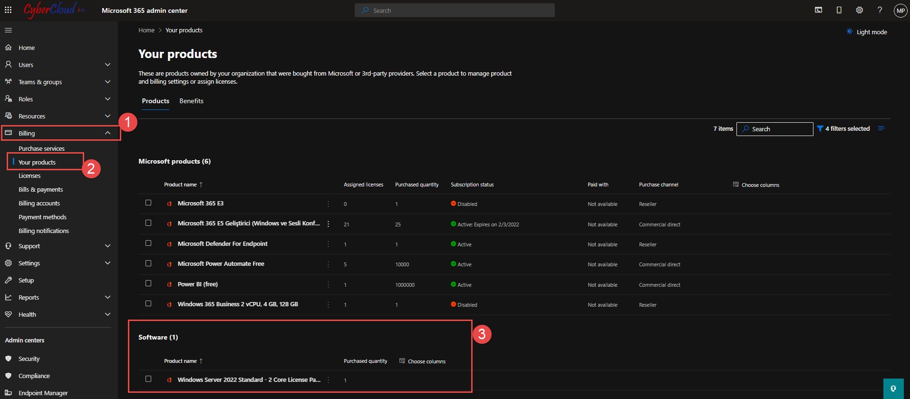Select Microsoft 365 E5 Geliştirici checkbox

click(x=148, y=223)
